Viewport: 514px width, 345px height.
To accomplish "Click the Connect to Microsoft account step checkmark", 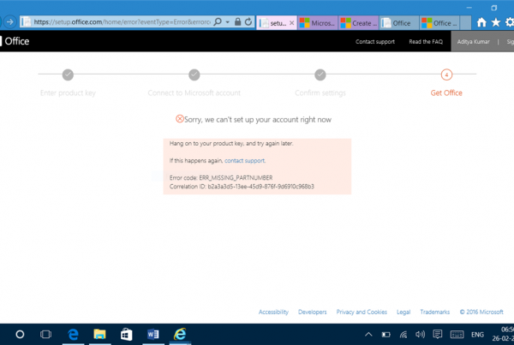I will (194, 74).
